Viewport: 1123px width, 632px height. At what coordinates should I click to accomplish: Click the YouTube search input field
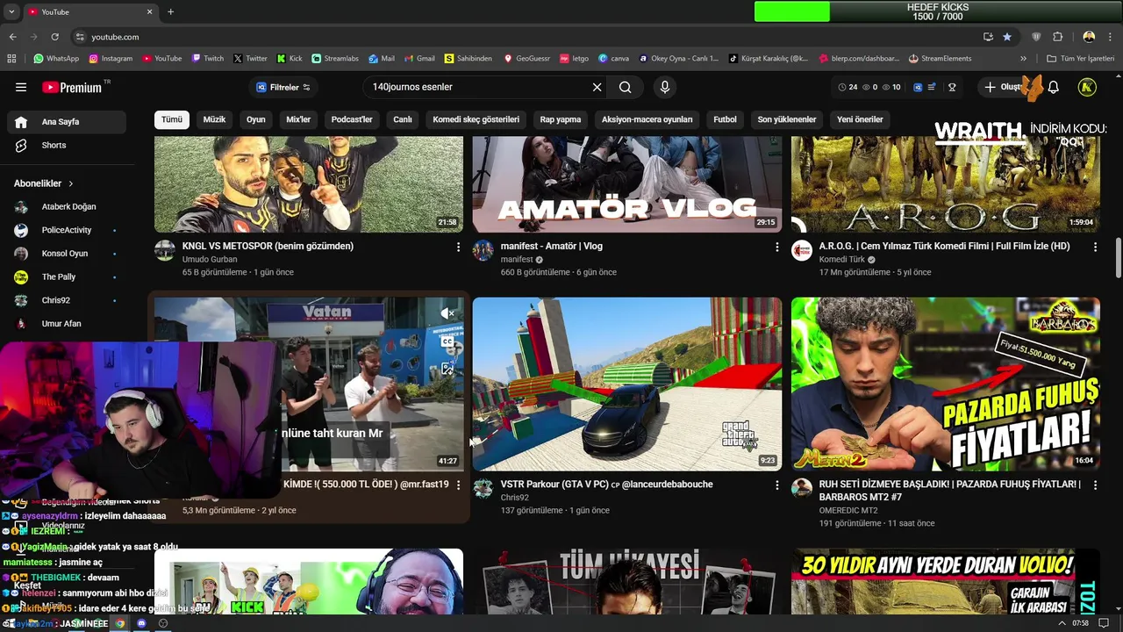(478, 87)
